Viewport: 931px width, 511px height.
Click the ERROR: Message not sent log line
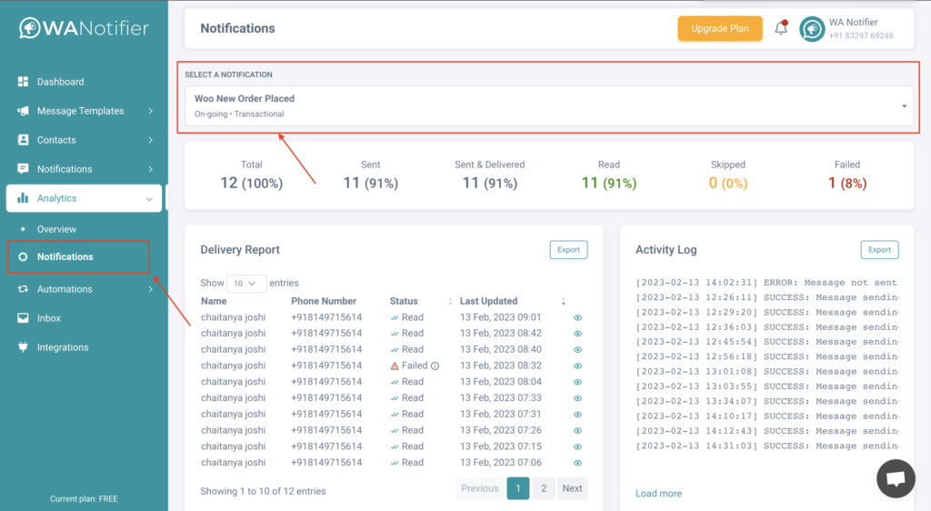click(x=766, y=283)
